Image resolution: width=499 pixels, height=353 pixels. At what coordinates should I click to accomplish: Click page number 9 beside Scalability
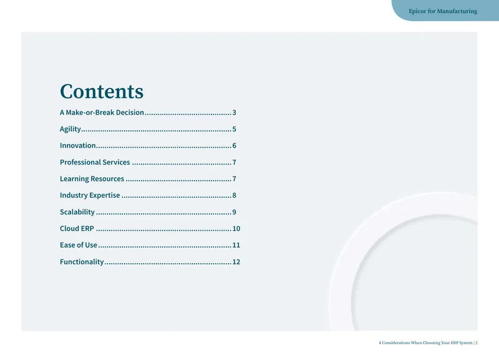235,212
